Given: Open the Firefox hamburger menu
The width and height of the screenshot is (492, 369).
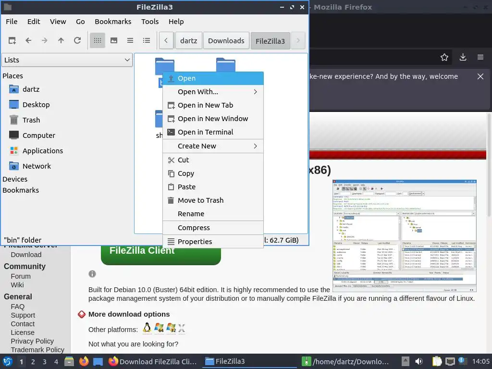Looking at the screenshot, I should [480, 57].
